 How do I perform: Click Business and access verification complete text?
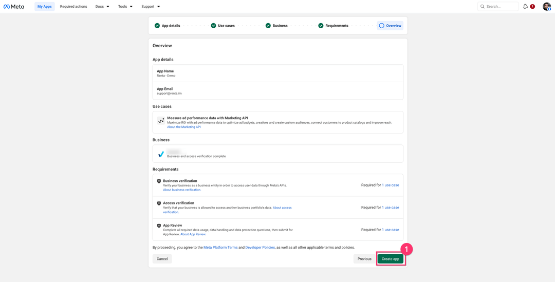click(x=196, y=156)
